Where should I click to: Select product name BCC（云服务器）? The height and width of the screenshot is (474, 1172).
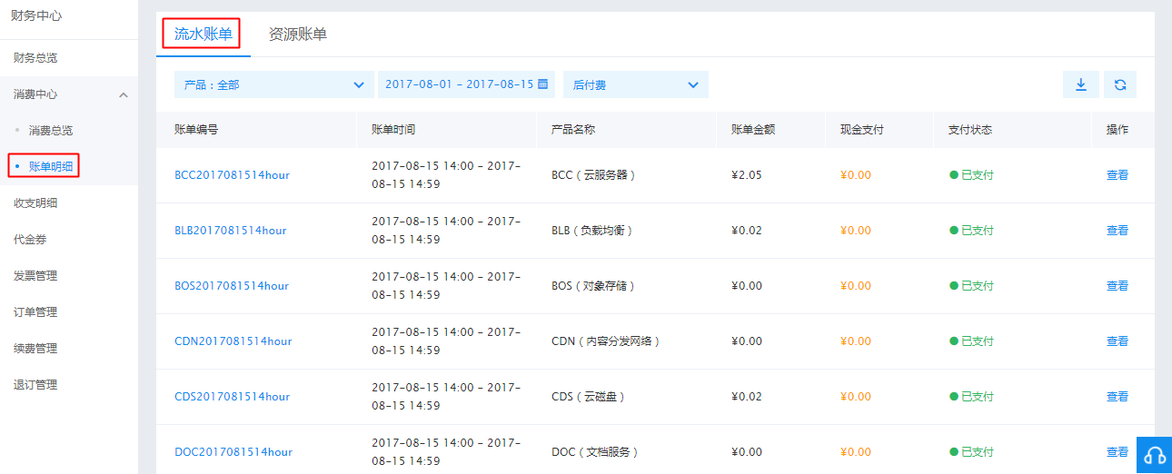tap(593, 175)
